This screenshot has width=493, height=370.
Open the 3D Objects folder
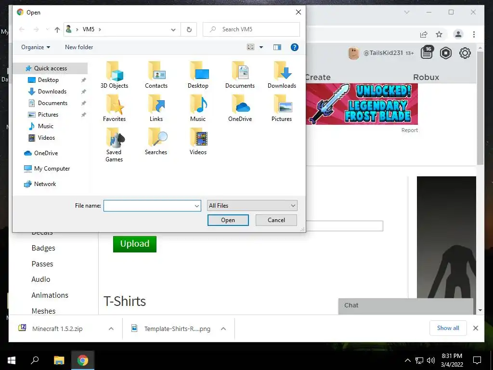(114, 76)
